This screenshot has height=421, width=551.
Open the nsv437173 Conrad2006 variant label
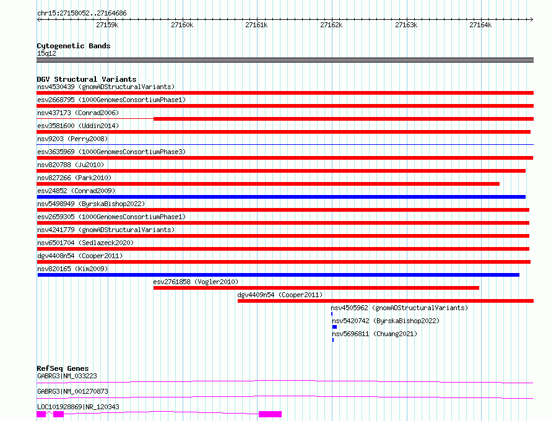tap(77, 113)
